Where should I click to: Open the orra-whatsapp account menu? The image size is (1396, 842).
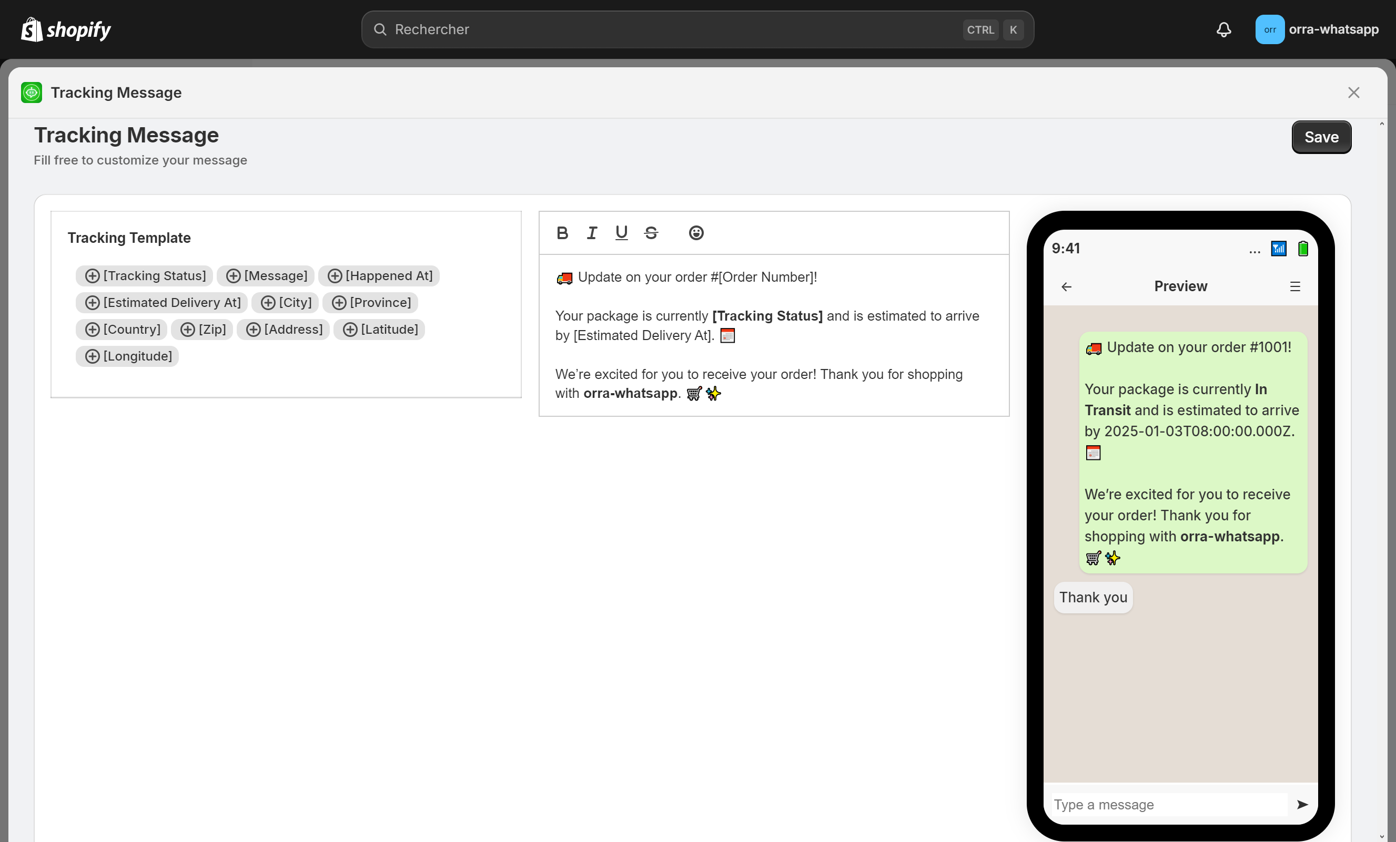pos(1317,29)
